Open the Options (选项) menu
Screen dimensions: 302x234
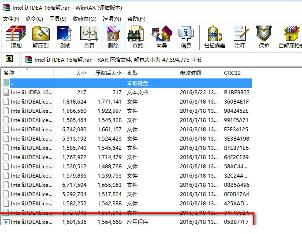(x=112, y=19)
